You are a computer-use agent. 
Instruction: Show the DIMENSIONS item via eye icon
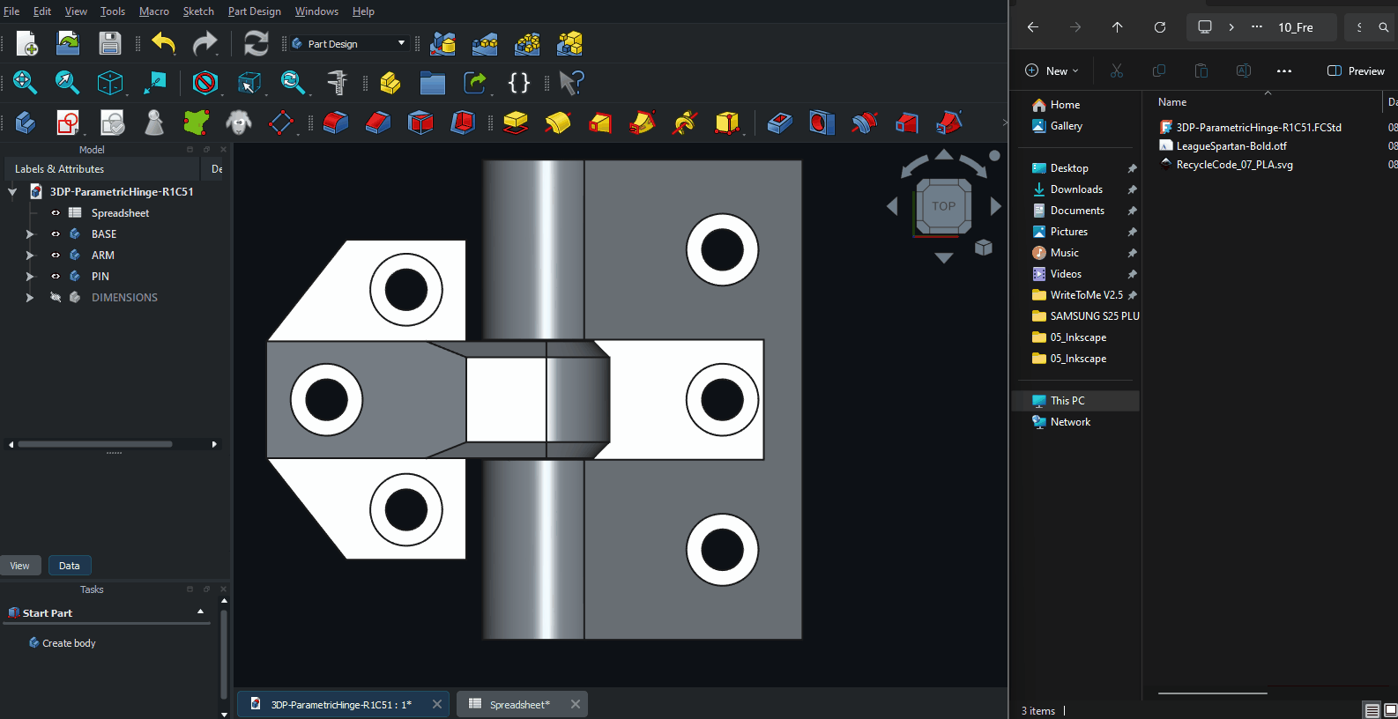tap(56, 298)
